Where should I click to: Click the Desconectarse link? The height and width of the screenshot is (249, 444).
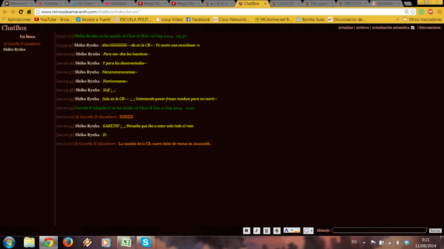(430, 28)
